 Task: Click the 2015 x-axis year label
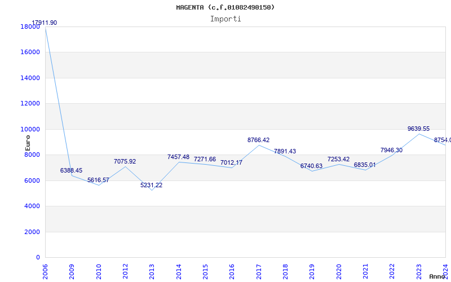point(205,271)
